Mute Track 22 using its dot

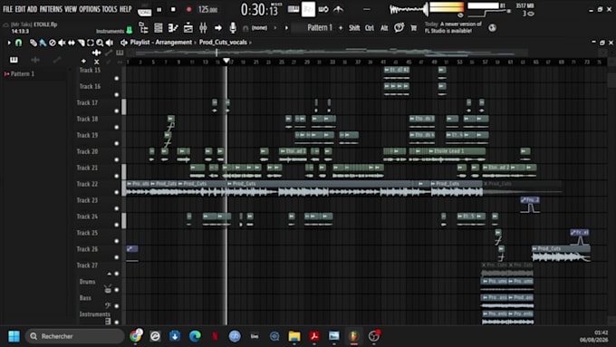pyautogui.click(x=117, y=192)
